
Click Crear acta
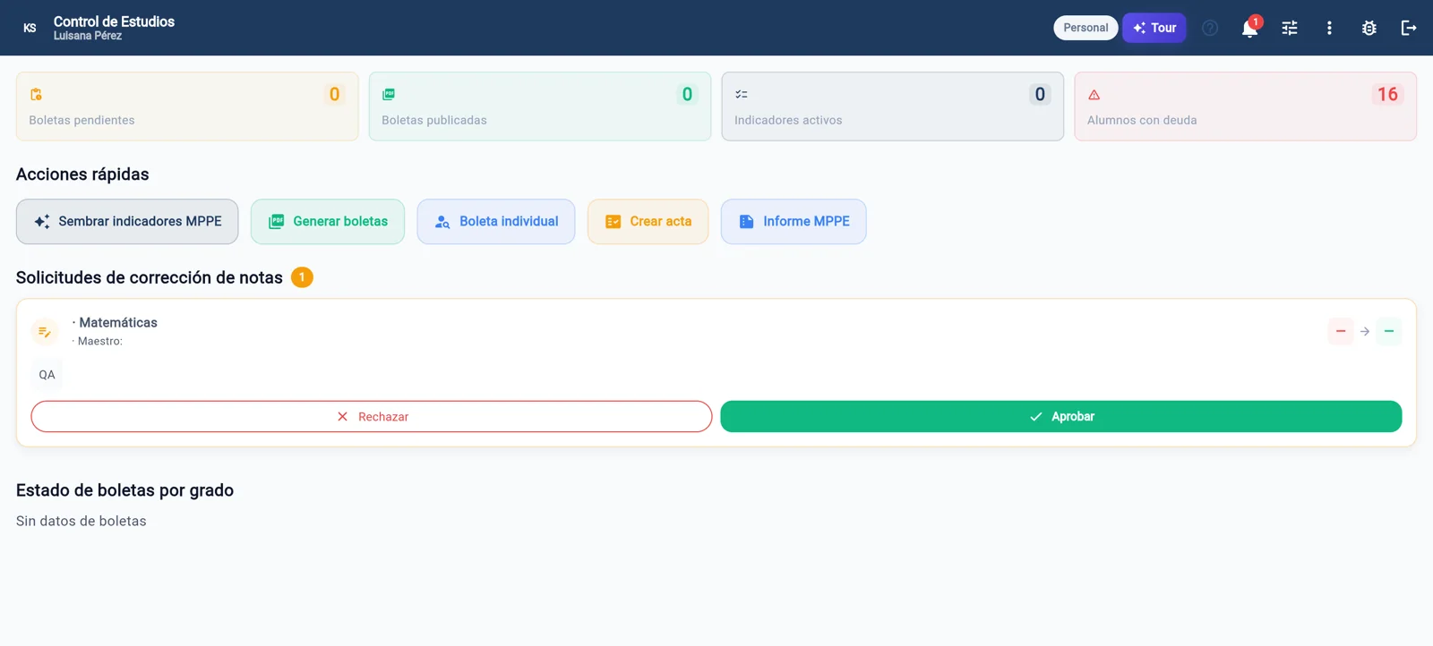click(x=648, y=221)
